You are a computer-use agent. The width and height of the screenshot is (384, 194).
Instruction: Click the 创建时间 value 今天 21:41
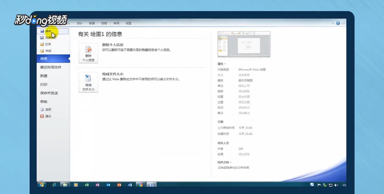pos(245,134)
